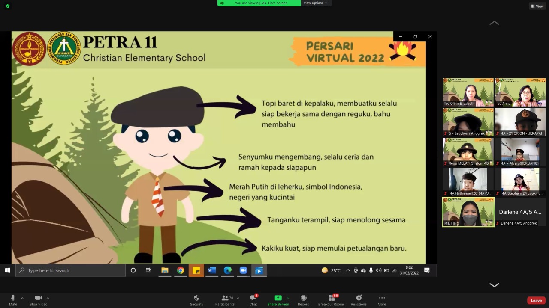Open the Chat panel
The image size is (549, 308).
(253, 300)
